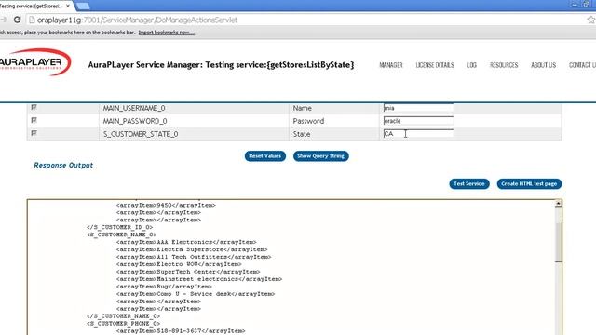
Task: Click the S_CUSTOMER_STATE_0 cell text
Action: (x=141, y=134)
